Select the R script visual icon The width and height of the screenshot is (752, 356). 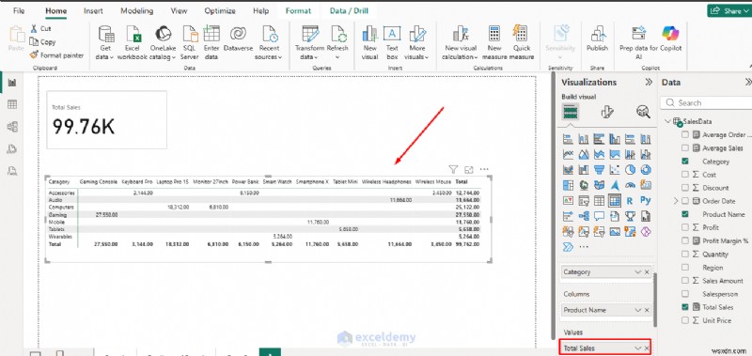click(630, 200)
